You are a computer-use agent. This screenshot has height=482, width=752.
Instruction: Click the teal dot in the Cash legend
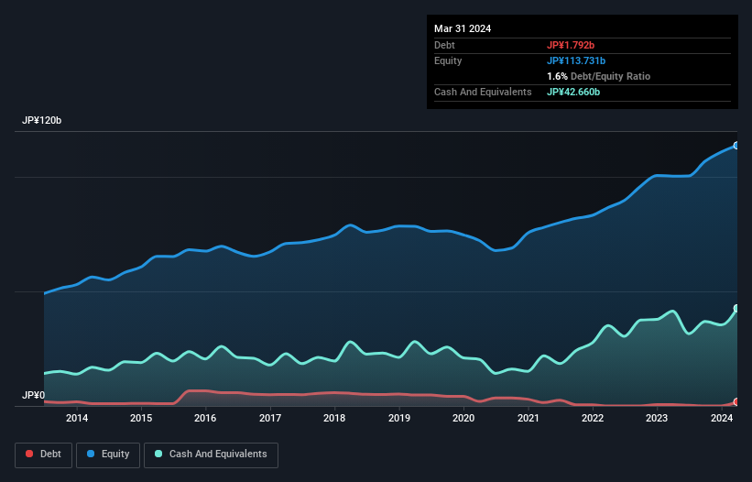(x=159, y=455)
